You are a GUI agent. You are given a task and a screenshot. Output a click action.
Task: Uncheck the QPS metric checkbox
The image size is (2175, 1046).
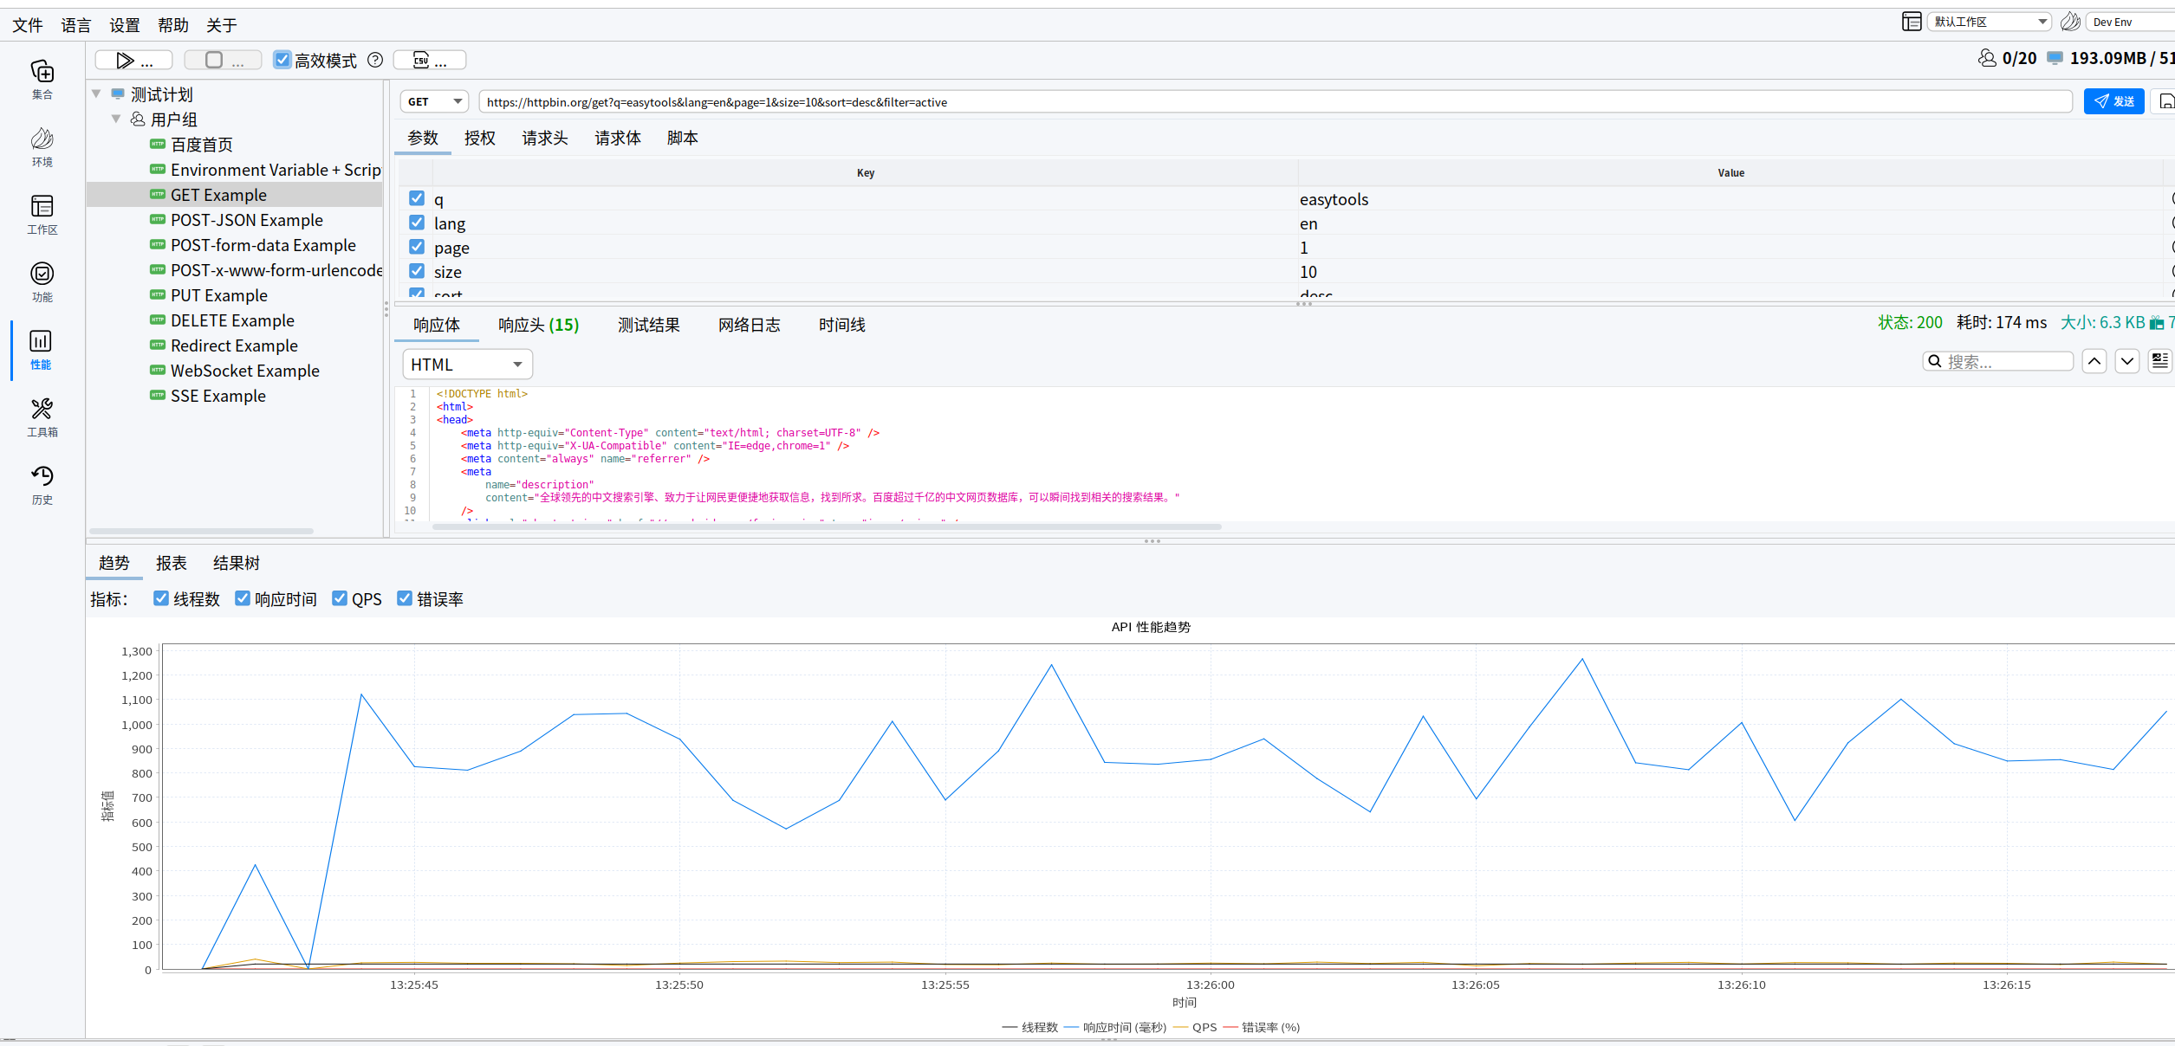(x=340, y=598)
